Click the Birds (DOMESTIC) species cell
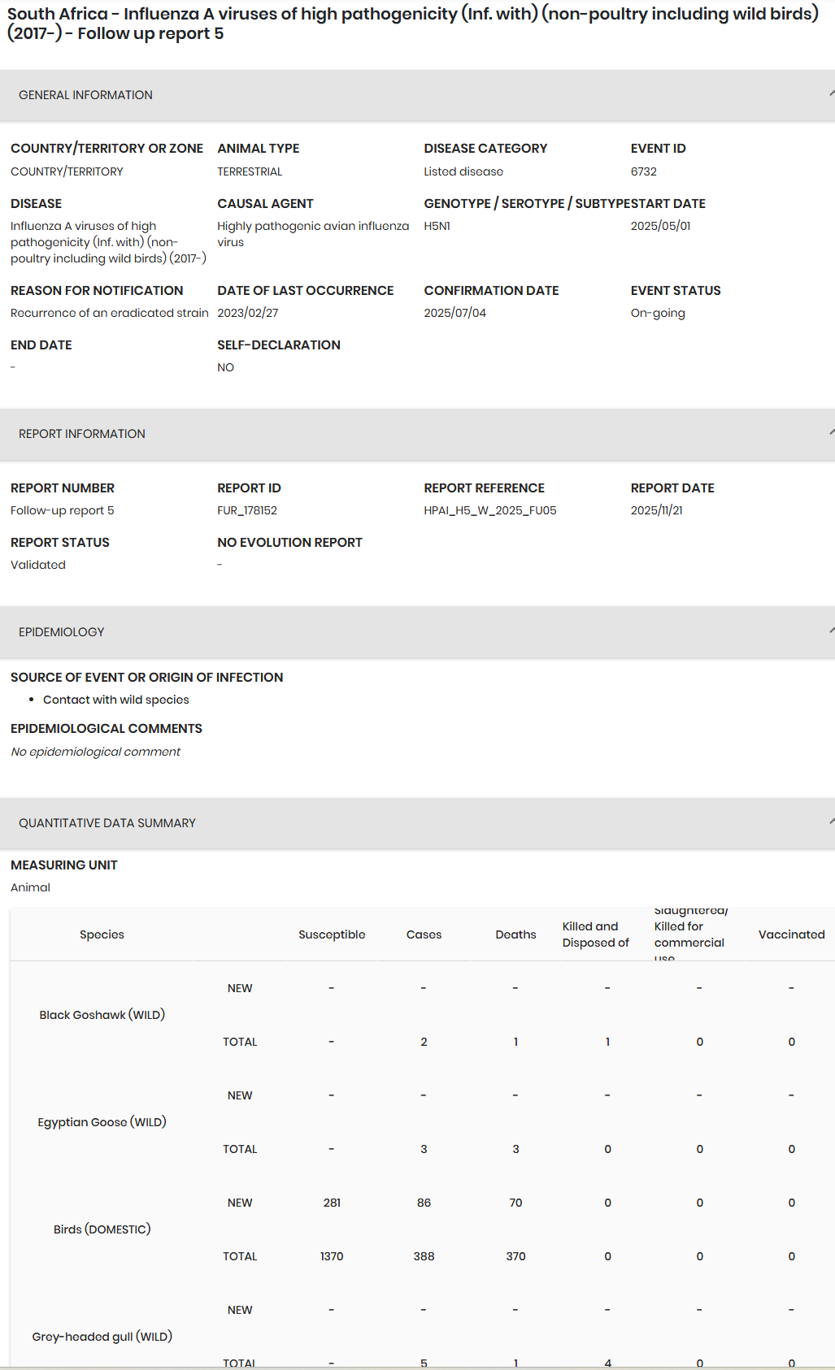835x1370 pixels. [102, 1229]
